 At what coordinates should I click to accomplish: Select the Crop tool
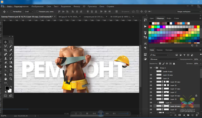[x=5, y=50]
